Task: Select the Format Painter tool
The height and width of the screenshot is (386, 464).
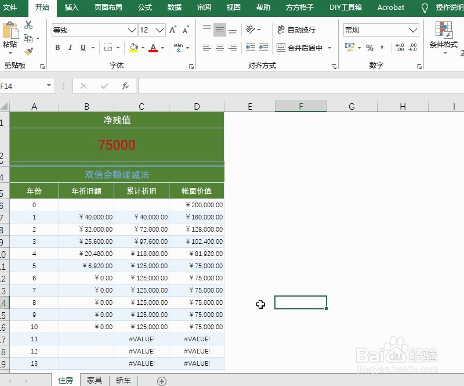Action: pyautogui.click(x=28, y=51)
